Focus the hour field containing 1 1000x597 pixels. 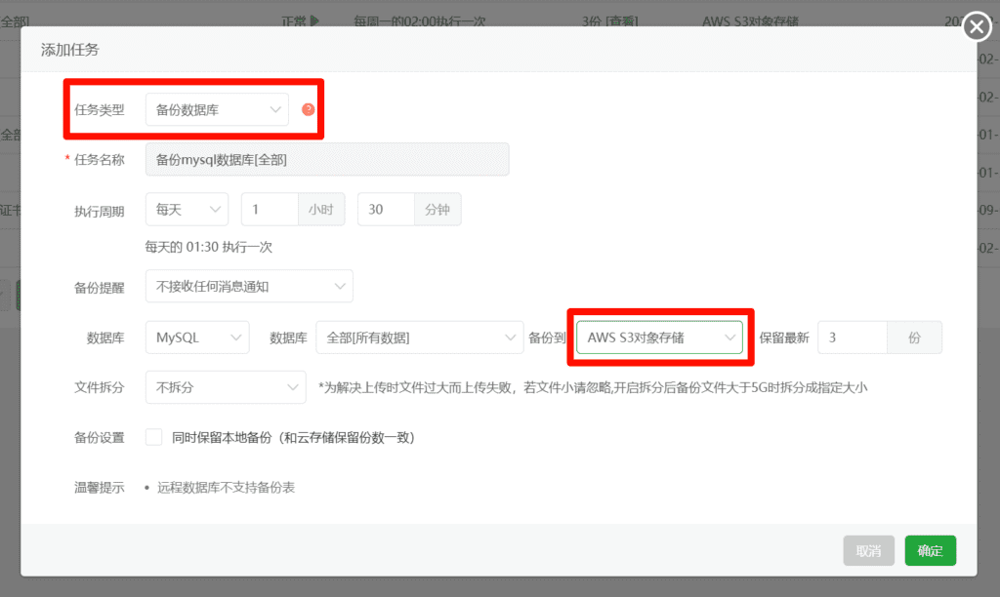click(269, 210)
